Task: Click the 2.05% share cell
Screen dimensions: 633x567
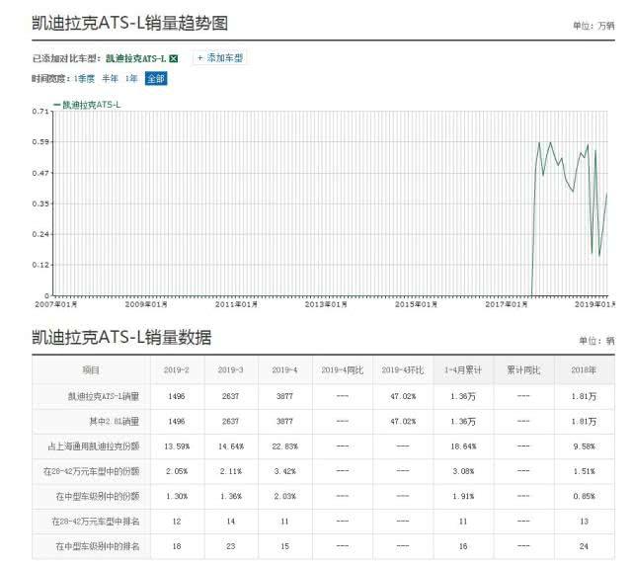Action: pyautogui.click(x=177, y=471)
